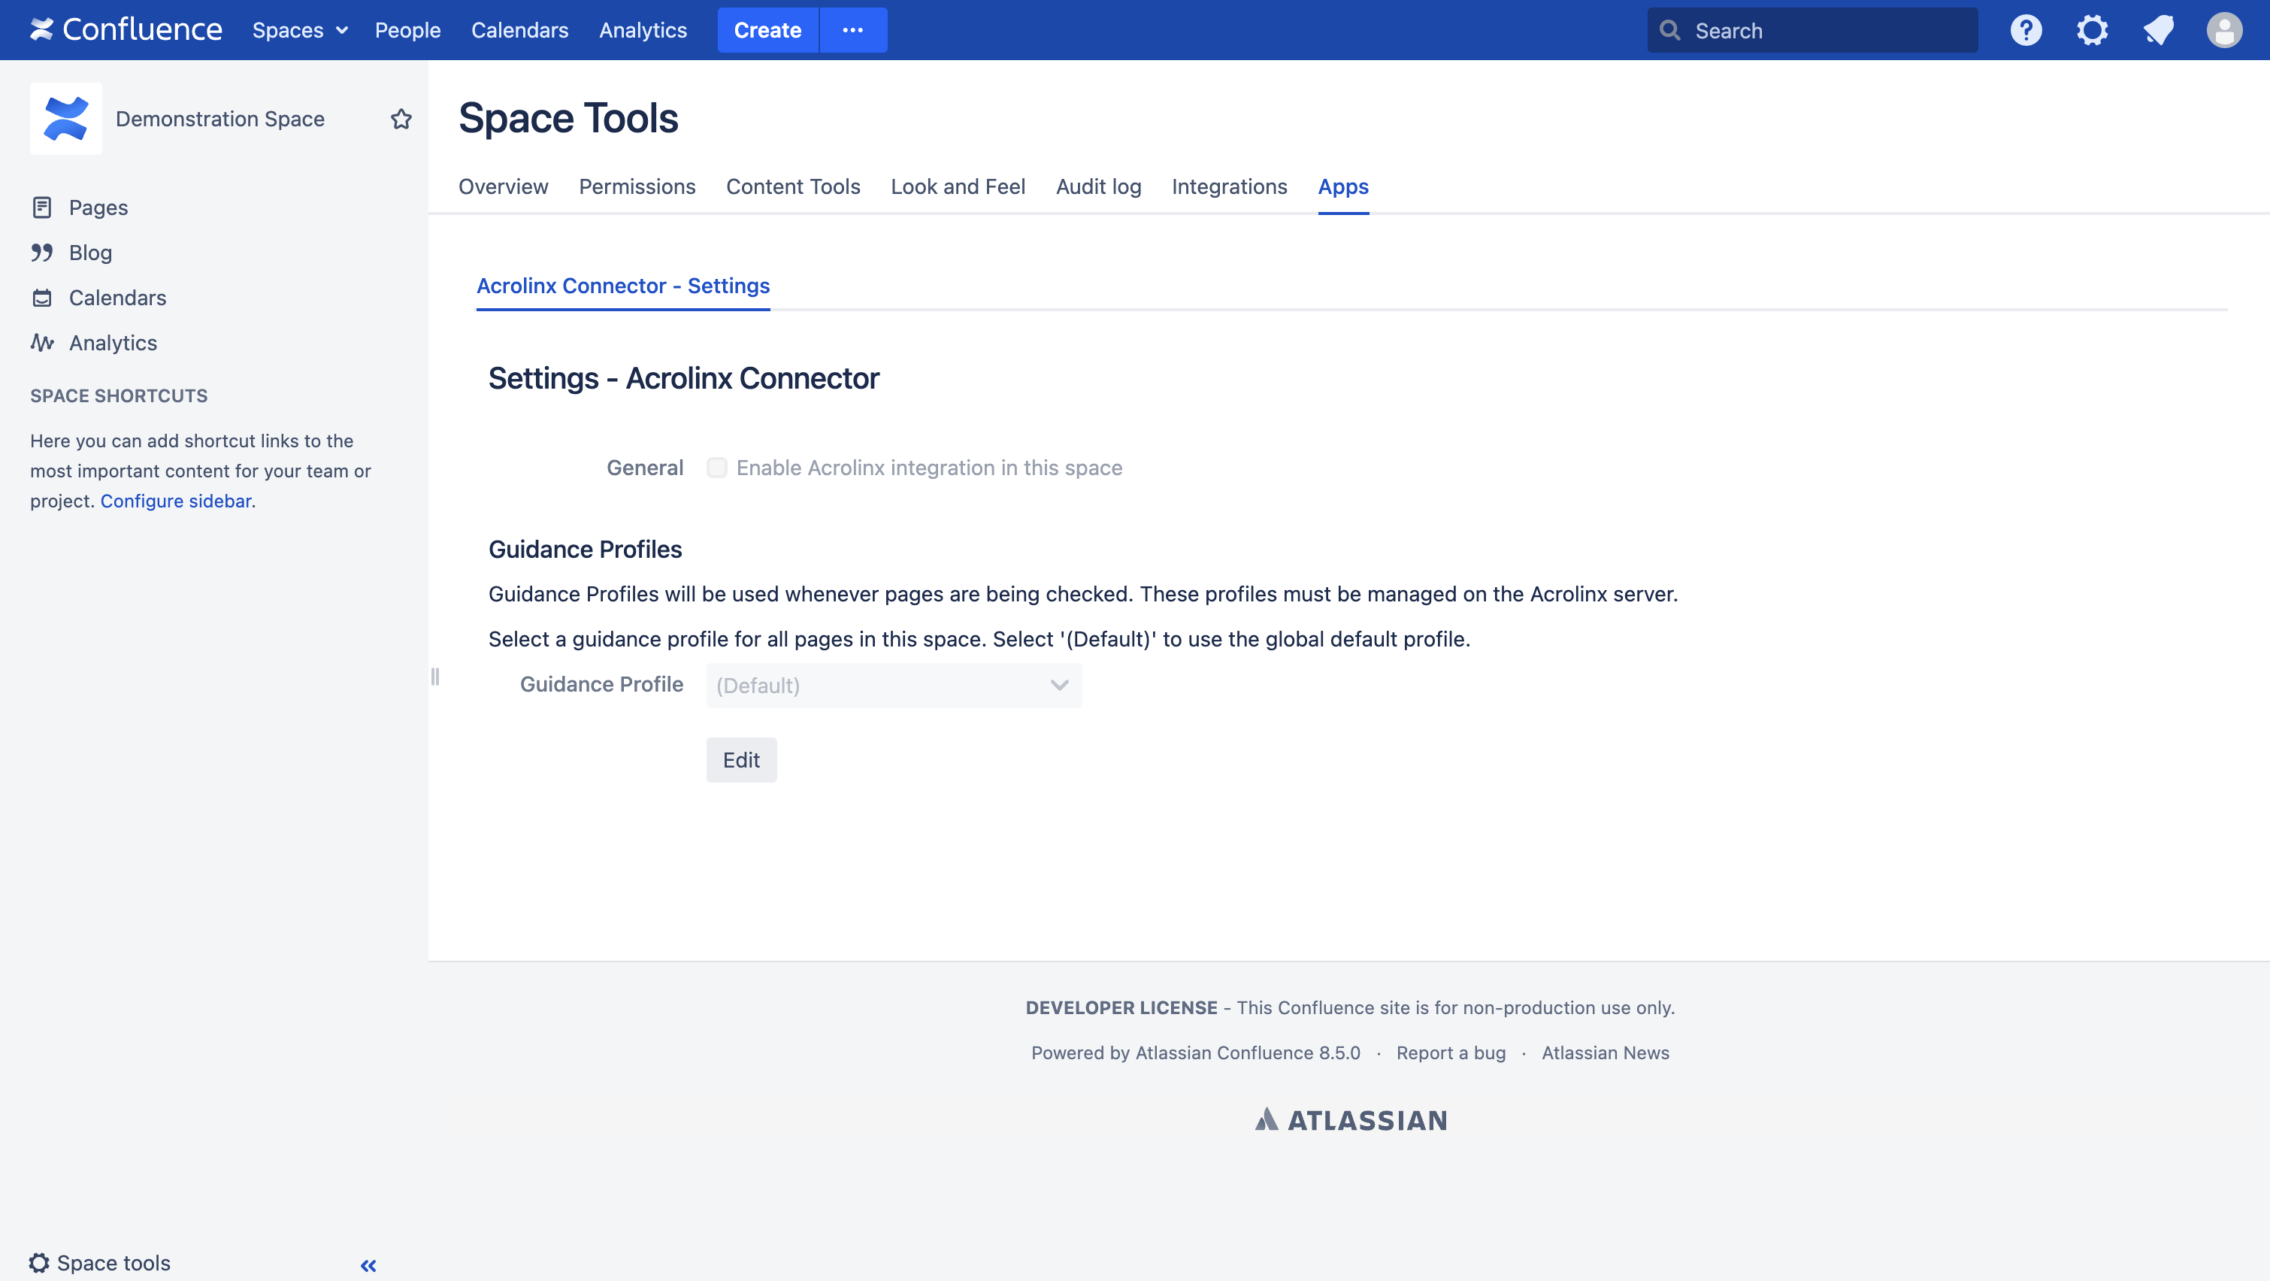Image resolution: width=2270 pixels, height=1281 pixels.
Task: Click the Calendars icon in sidebar
Action: click(x=41, y=297)
